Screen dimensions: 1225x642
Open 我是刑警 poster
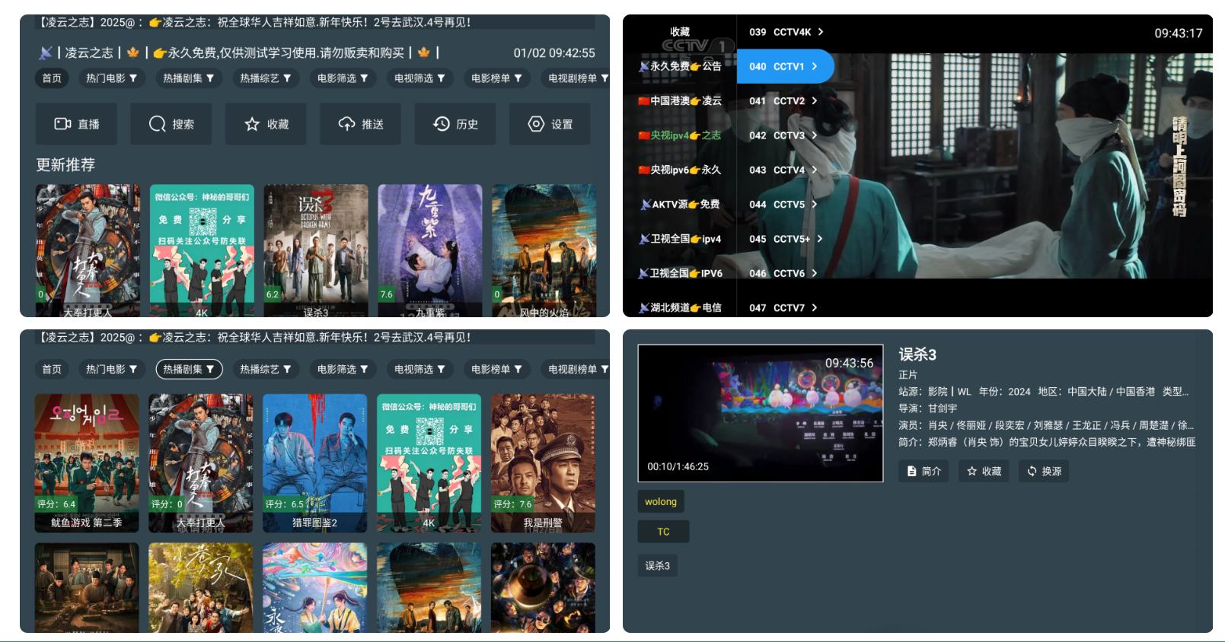click(x=543, y=462)
